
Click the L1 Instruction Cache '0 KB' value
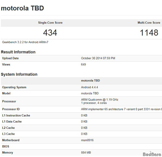84,115
